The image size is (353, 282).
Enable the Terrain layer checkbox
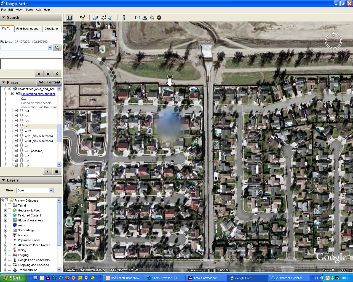(9, 205)
